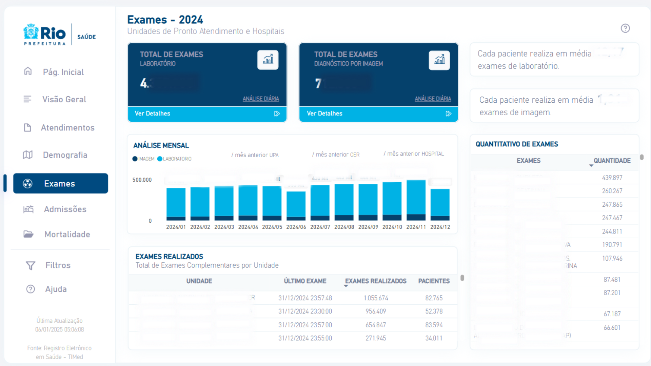The image size is (651, 366).
Task: Toggle the LABORATORIO legend marker
Action: click(160, 159)
